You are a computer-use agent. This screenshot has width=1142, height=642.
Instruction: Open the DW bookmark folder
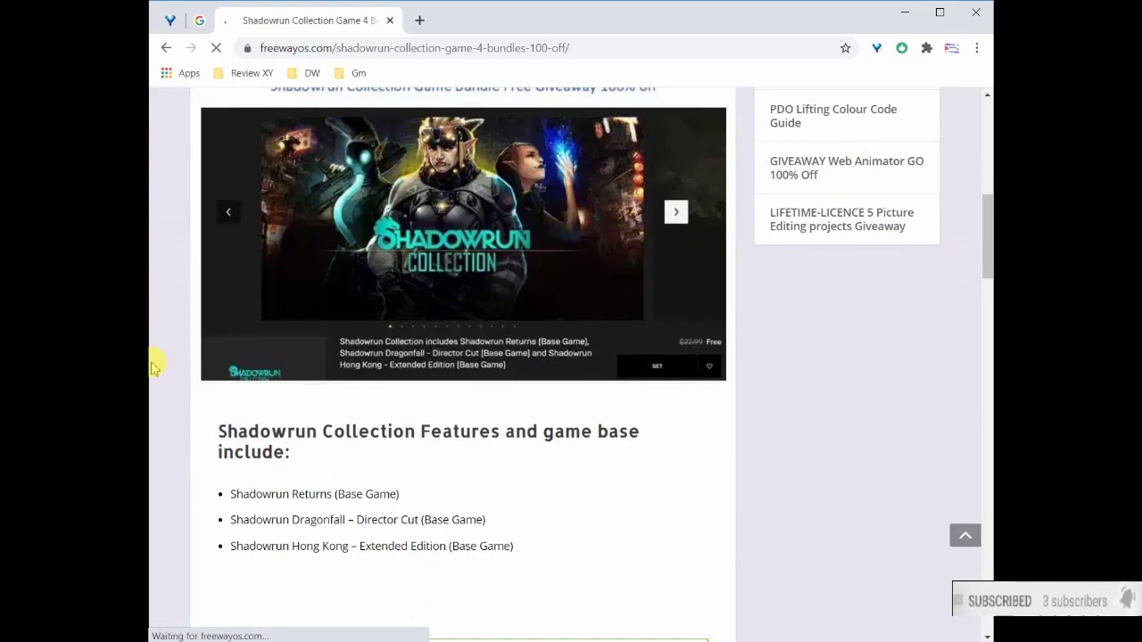[x=302, y=73]
